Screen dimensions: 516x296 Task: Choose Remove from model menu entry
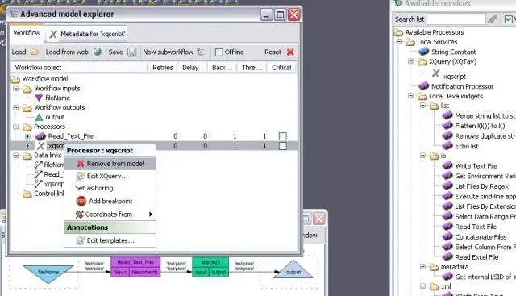pos(110,164)
